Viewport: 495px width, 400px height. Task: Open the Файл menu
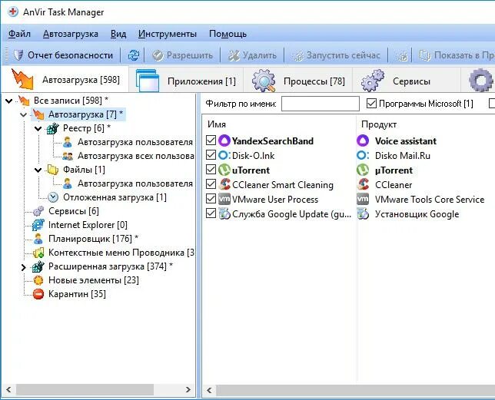click(x=19, y=34)
